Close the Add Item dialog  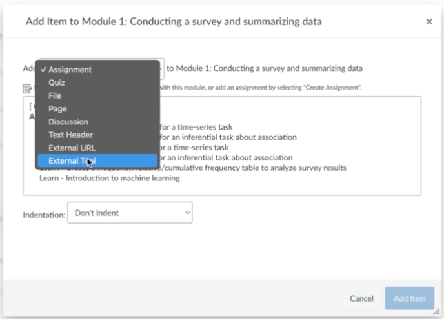pyautogui.click(x=429, y=21)
